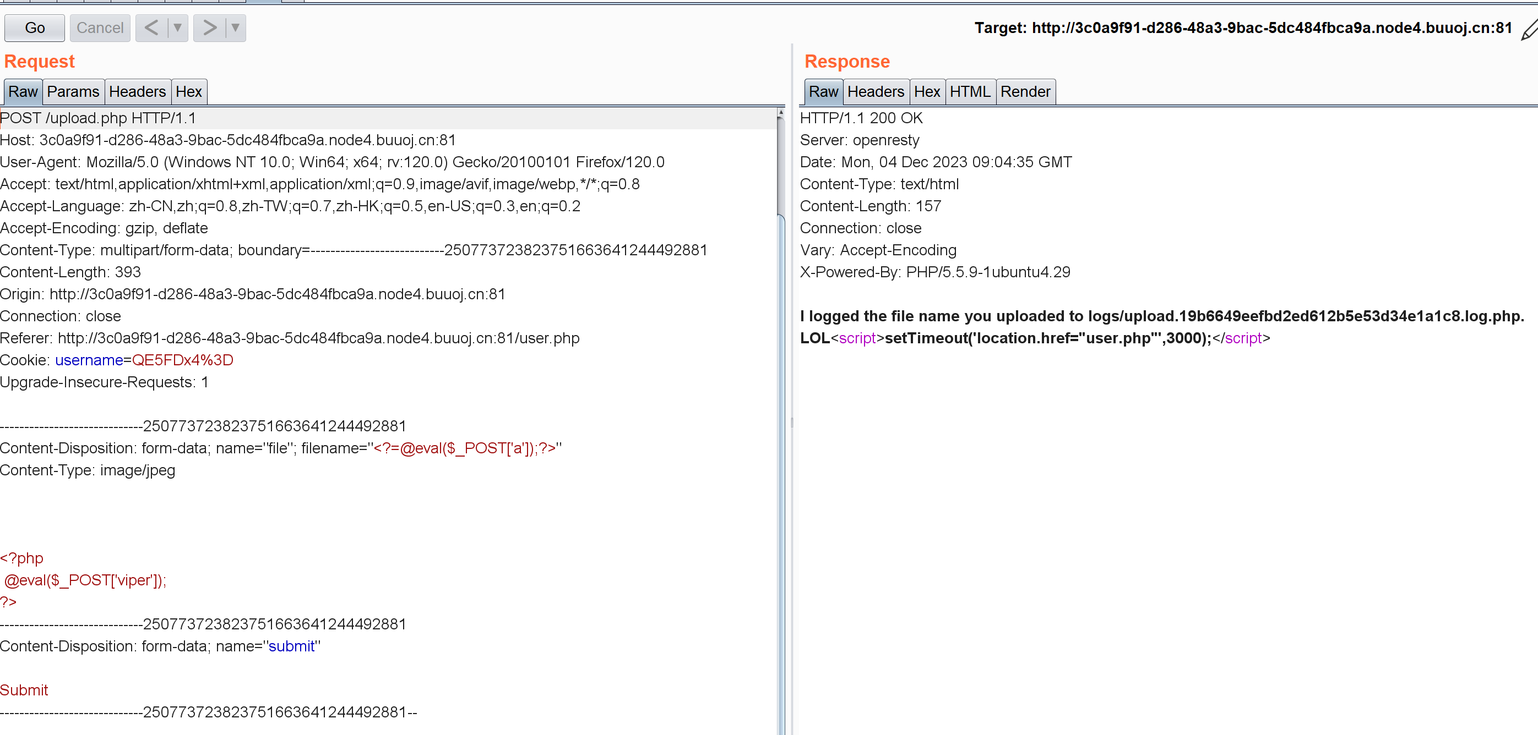Click the 'Submit' value in request body
Viewport: 1538px width, 735px height.
coord(24,690)
